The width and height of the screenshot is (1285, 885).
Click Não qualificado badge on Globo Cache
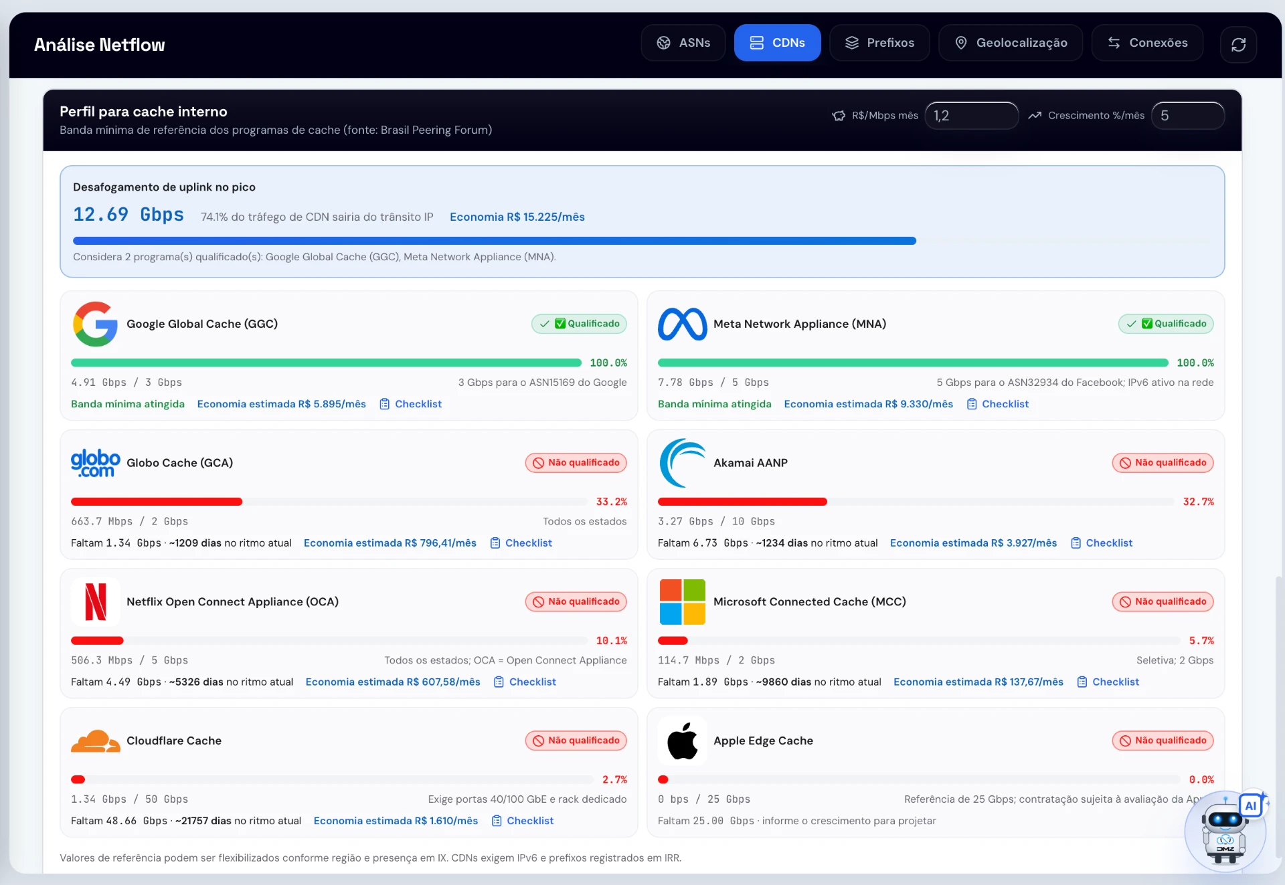click(576, 463)
